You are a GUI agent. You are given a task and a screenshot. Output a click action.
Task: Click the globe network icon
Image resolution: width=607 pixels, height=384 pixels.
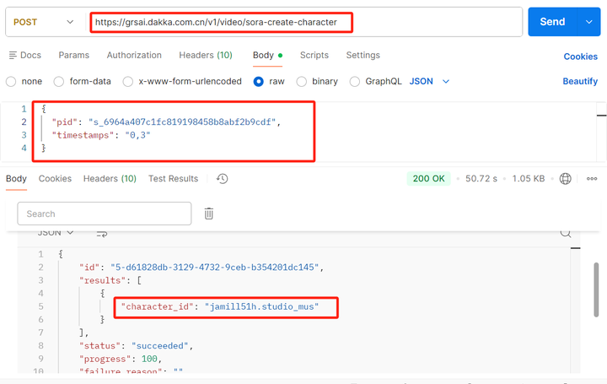[x=565, y=179]
